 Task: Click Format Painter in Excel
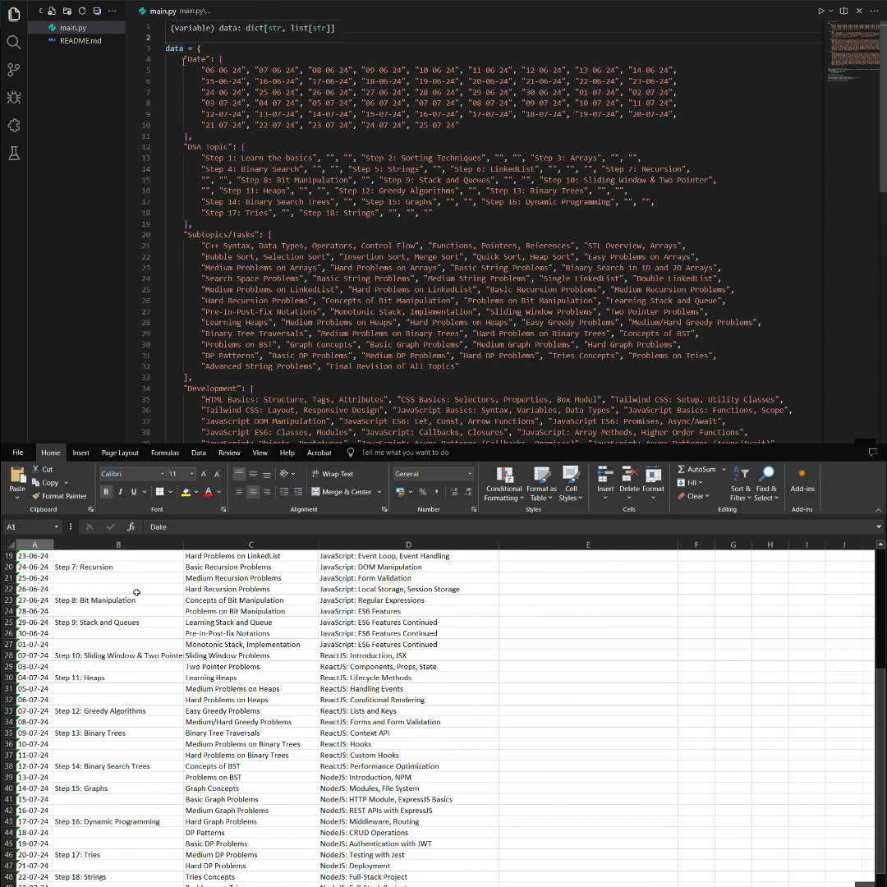pyautogui.click(x=59, y=496)
